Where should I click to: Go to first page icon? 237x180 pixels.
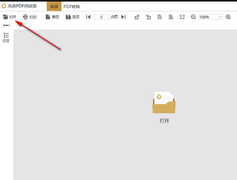(x=88, y=17)
